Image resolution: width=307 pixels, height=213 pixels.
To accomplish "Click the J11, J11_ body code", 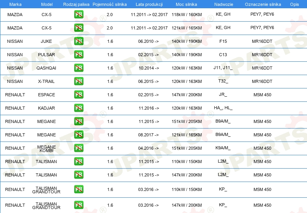I will point(223,68).
